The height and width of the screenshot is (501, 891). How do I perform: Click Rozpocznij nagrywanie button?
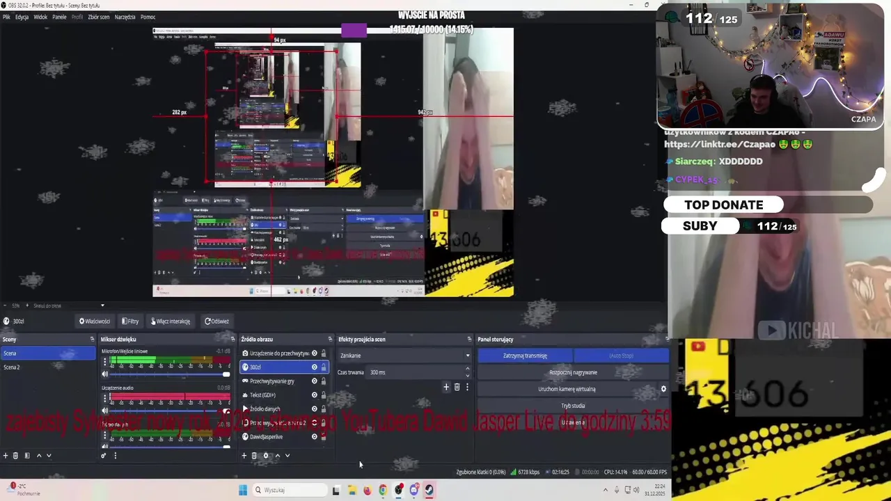[x=573, y=372]
